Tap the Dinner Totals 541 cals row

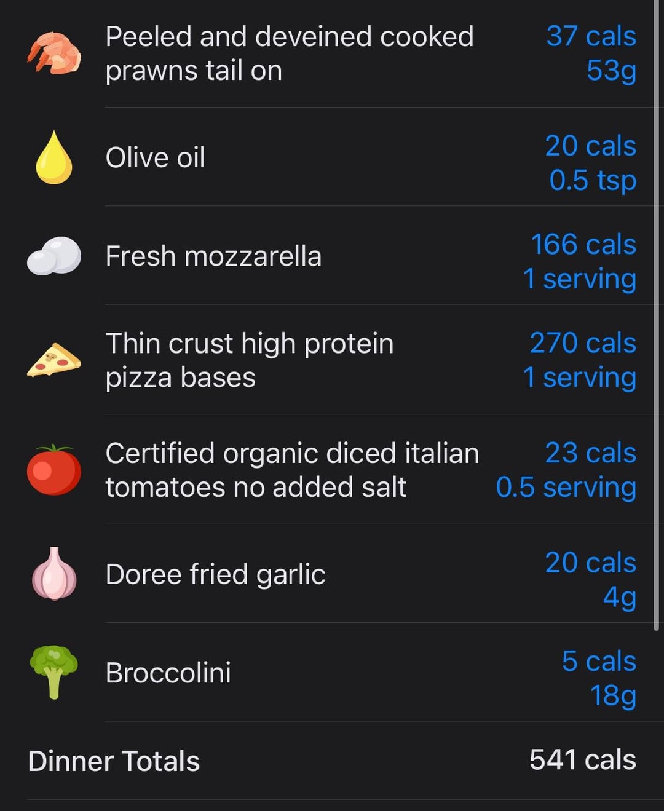pyautogui.click(x=332, y=761)
